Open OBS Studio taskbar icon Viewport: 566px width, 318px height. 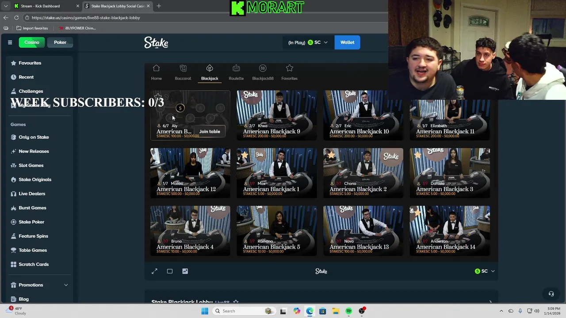pyautogui.click(x=362, y=311)
